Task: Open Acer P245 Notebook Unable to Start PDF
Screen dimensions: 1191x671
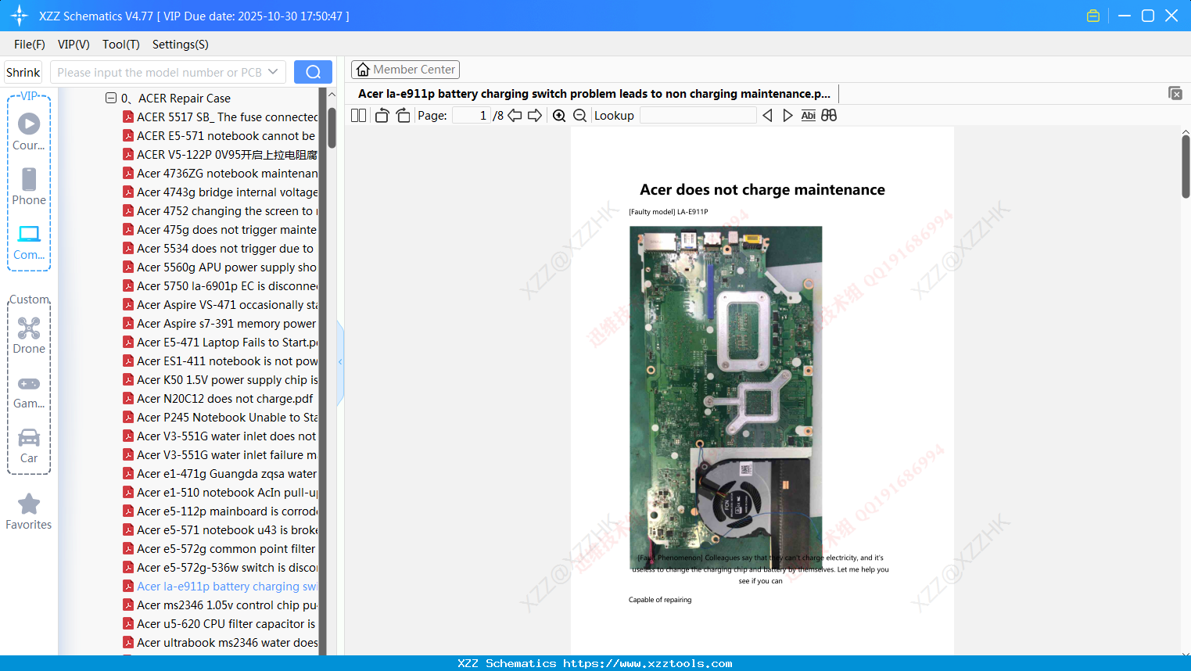Action: click(220, 418)
